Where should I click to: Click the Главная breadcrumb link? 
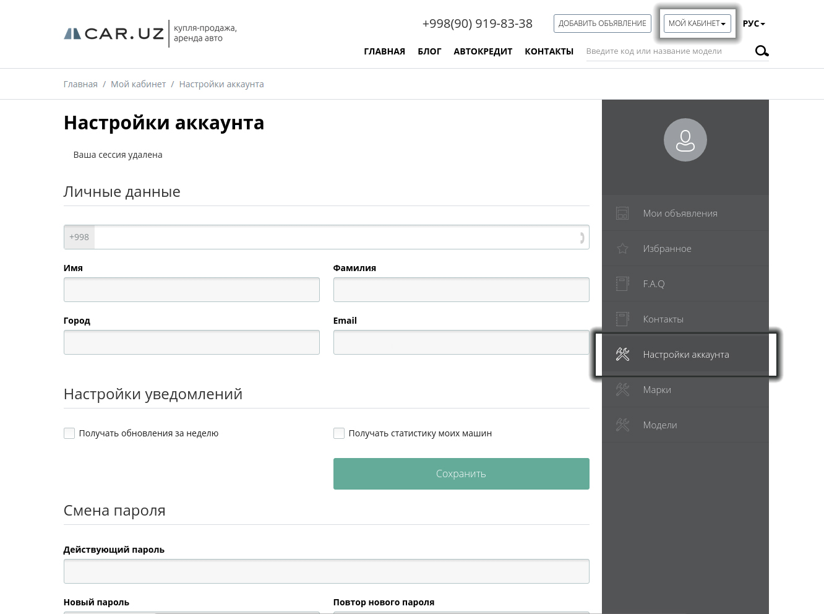click(80, 84)
